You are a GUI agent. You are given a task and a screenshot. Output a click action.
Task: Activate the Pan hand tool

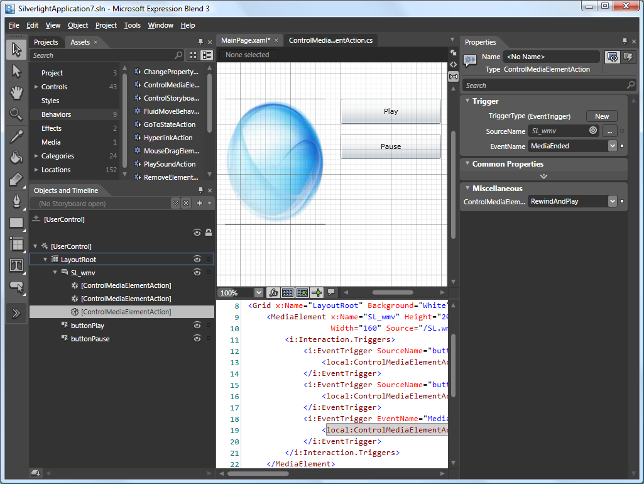point(16,93)
